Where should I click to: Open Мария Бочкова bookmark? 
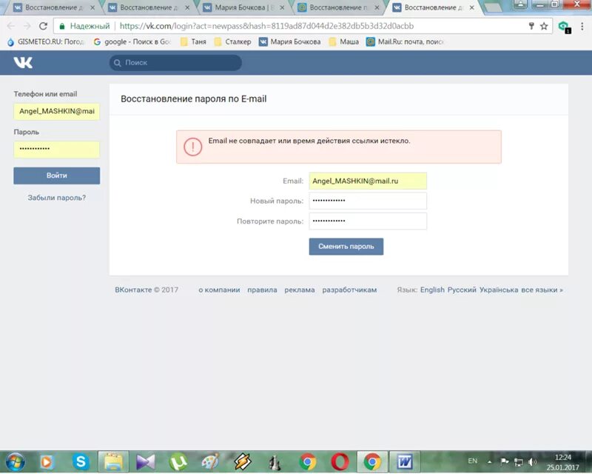[x=290, y=41]
